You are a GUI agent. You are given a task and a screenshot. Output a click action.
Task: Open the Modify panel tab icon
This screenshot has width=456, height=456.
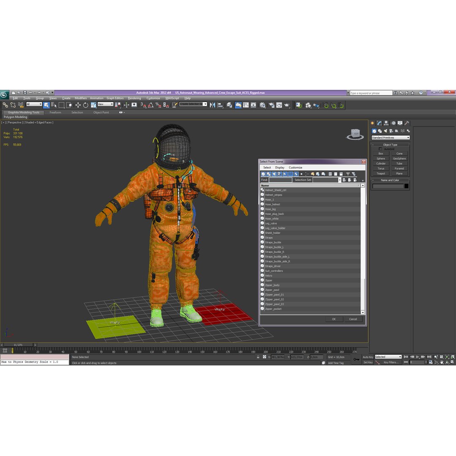point(379,123)
